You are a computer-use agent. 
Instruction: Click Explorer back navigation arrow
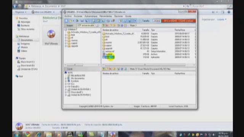(x=15, y=6)
